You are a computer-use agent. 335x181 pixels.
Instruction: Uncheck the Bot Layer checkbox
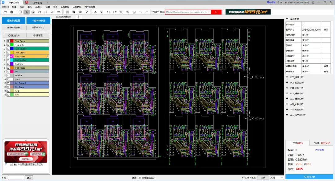(8, 56)
